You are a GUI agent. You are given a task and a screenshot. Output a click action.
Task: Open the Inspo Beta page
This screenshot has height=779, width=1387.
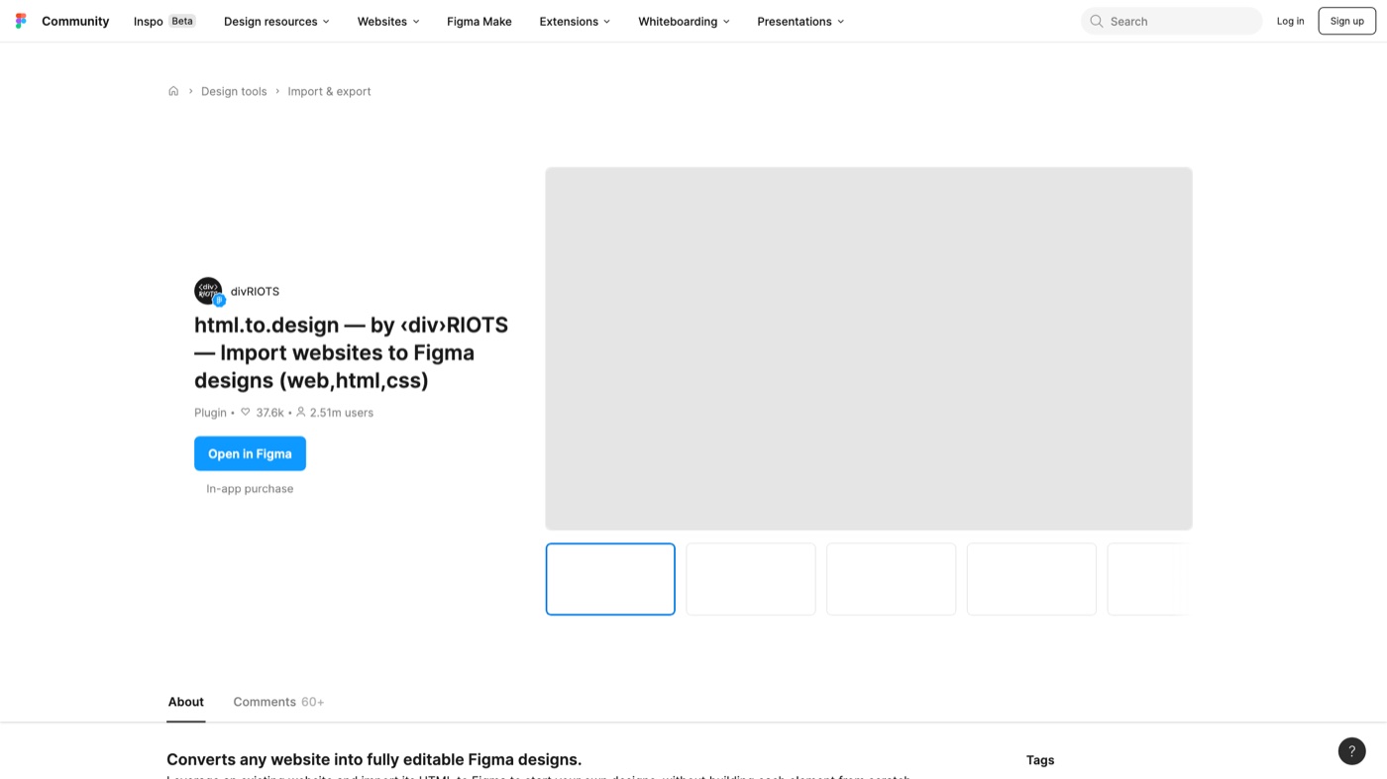click(x=164, y=21)
